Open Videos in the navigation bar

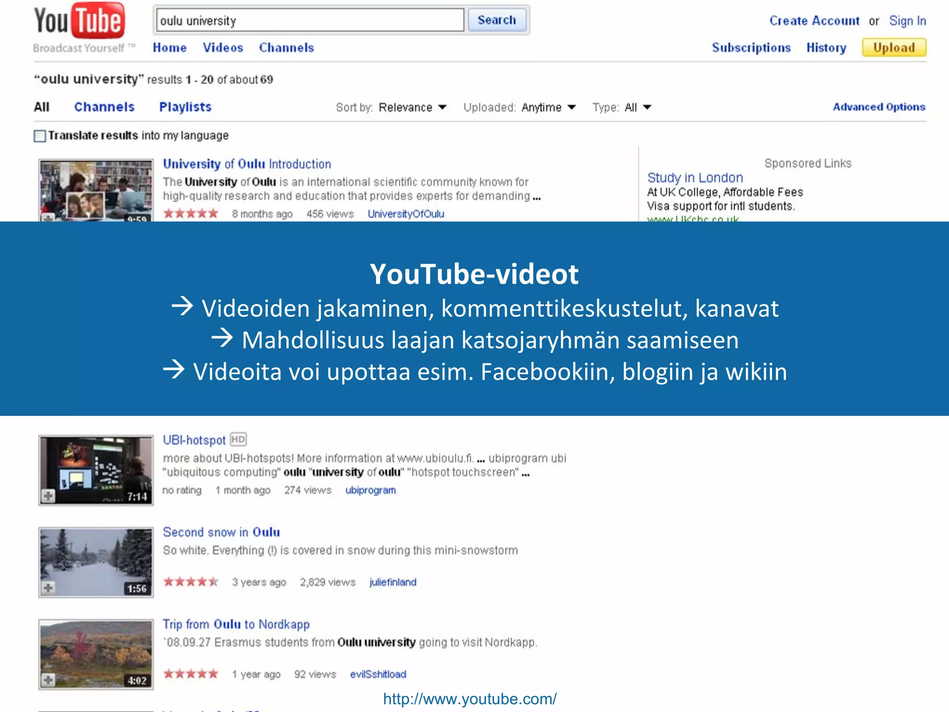(x=223, y=48)
